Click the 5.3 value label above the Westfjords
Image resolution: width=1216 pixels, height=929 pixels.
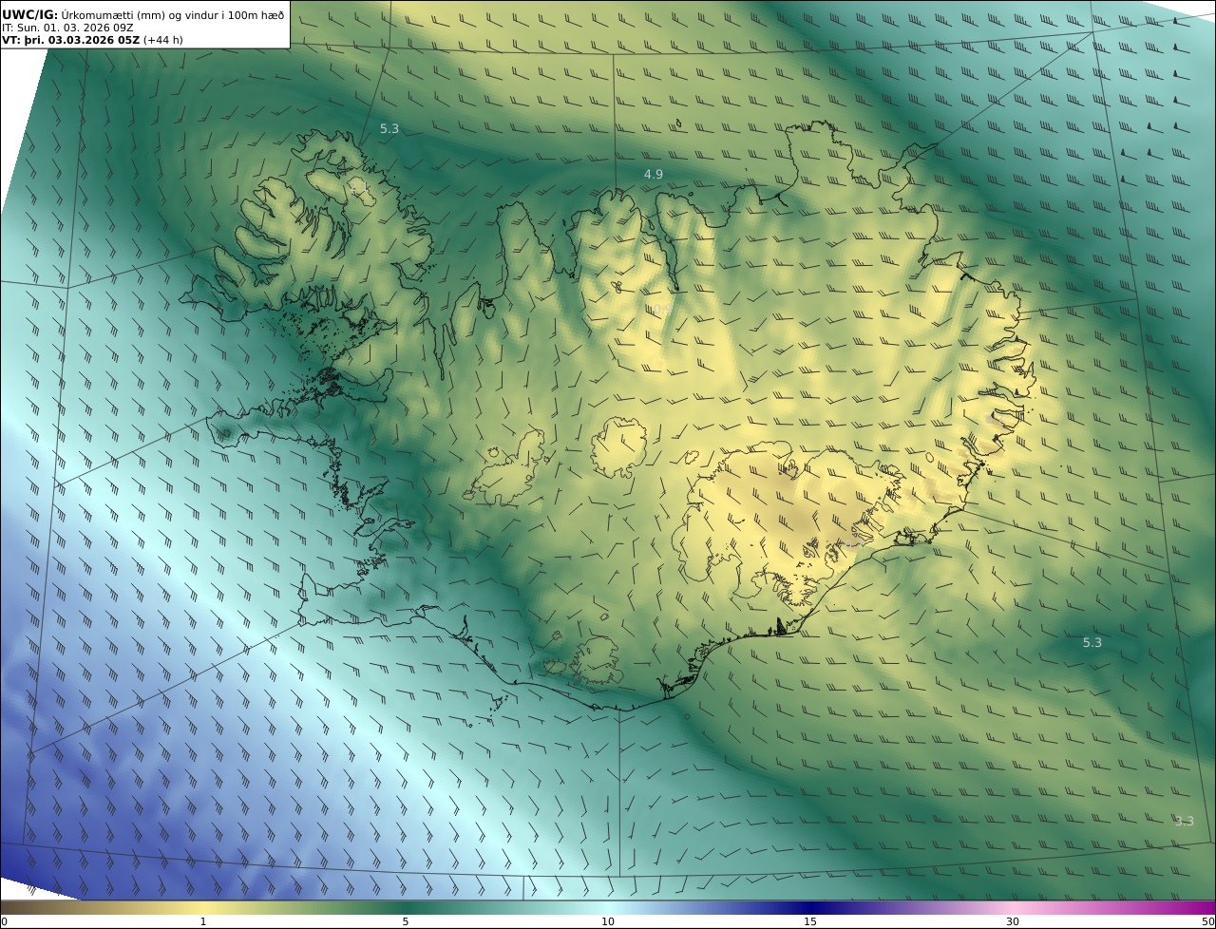389,128
